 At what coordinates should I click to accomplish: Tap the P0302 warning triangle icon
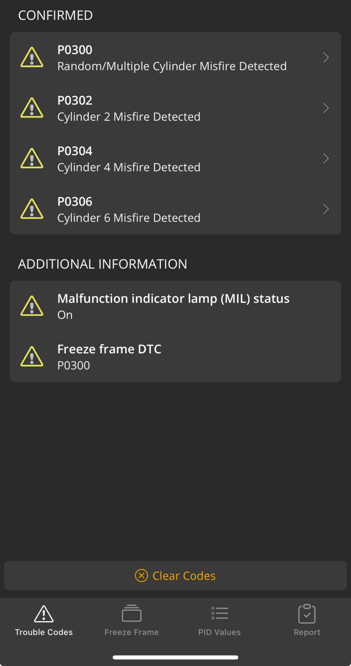[x=32, y=108]
